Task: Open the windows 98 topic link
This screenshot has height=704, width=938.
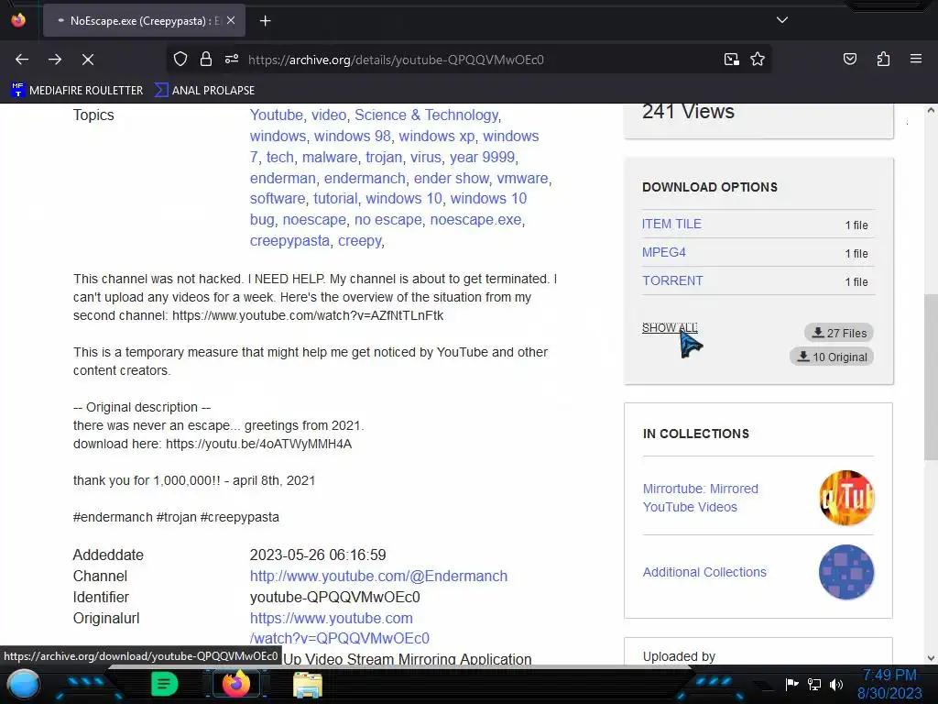Action: (353, 136)
